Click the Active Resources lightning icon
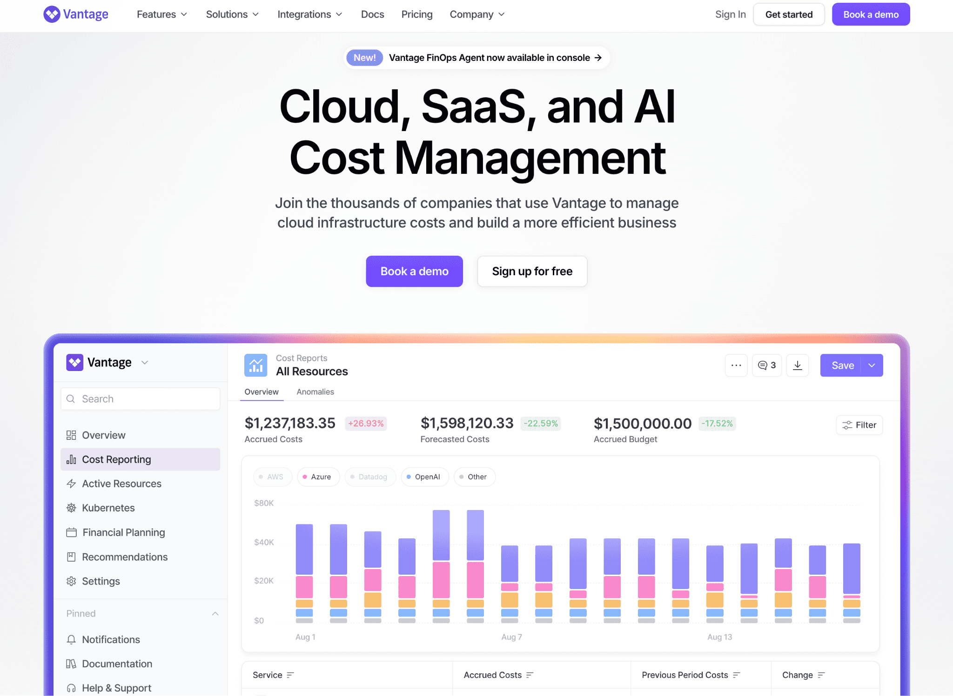The height and width of the screenshot is (696, 953). (71, 484)
